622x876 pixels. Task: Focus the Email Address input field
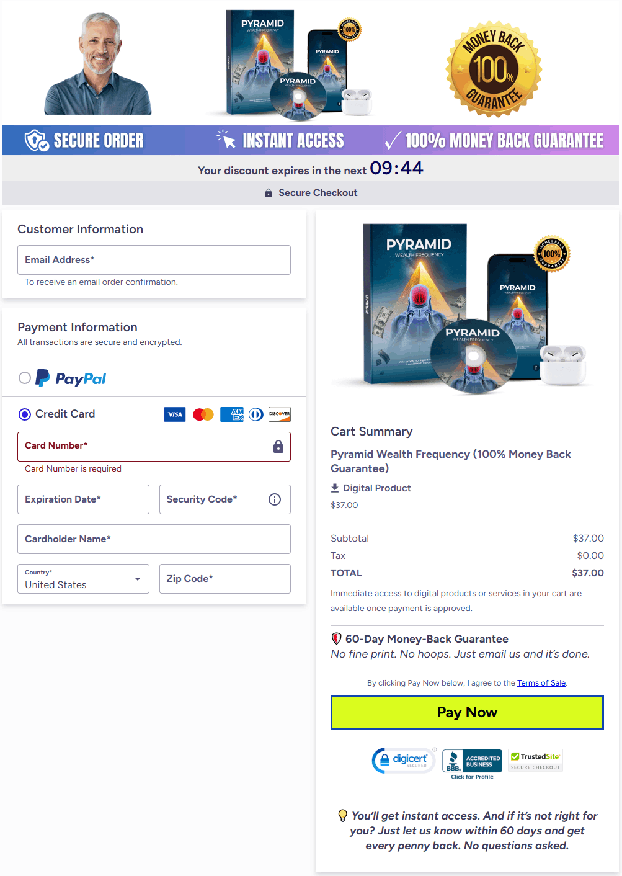[x=154, y=260]
